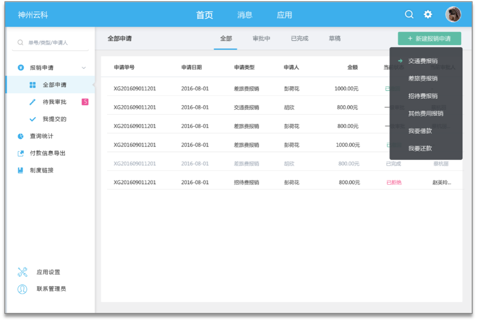Click the pink badge showing 5
The width and height of the screenshot is (477, 321).
[85, 102]
